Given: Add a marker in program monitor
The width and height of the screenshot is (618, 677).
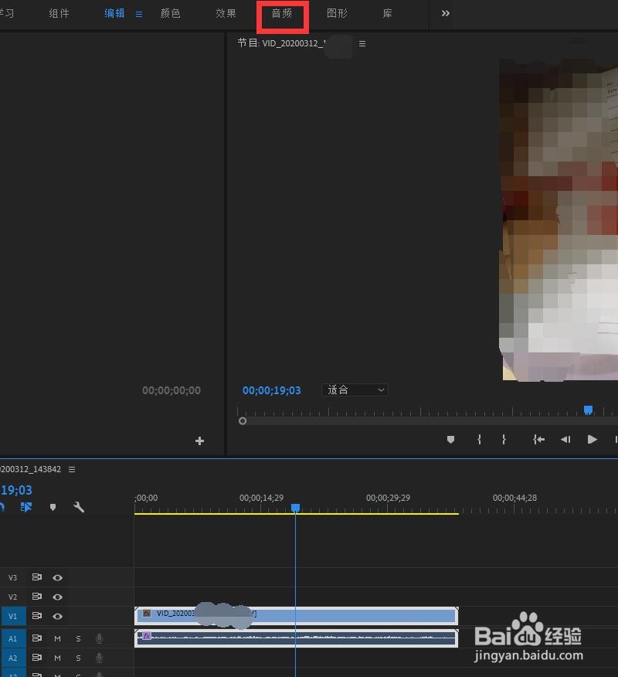Looking at the screenshot, I should click(x=450, y=440).
